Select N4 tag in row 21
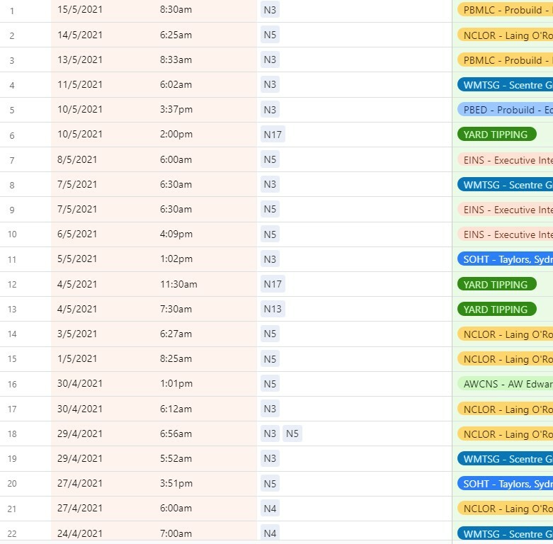The width and height of the screenshot is (553, 544). (x=270, y=509)
